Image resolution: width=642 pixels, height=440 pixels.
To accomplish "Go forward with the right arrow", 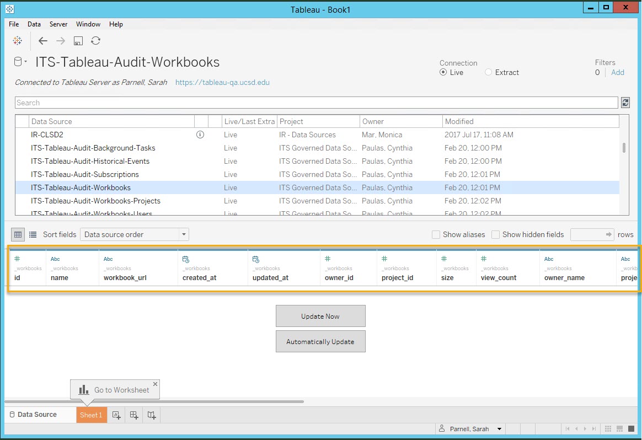I will tap(61, 40).
